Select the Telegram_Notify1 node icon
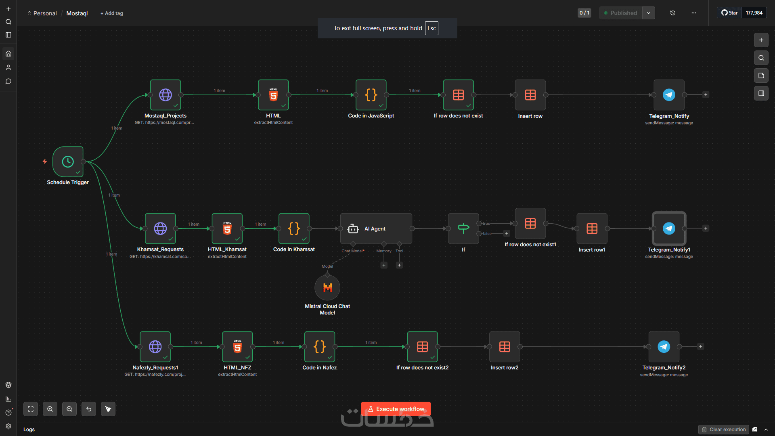The width and height of the screenshot is (775, 436). [x=669, y=228]
